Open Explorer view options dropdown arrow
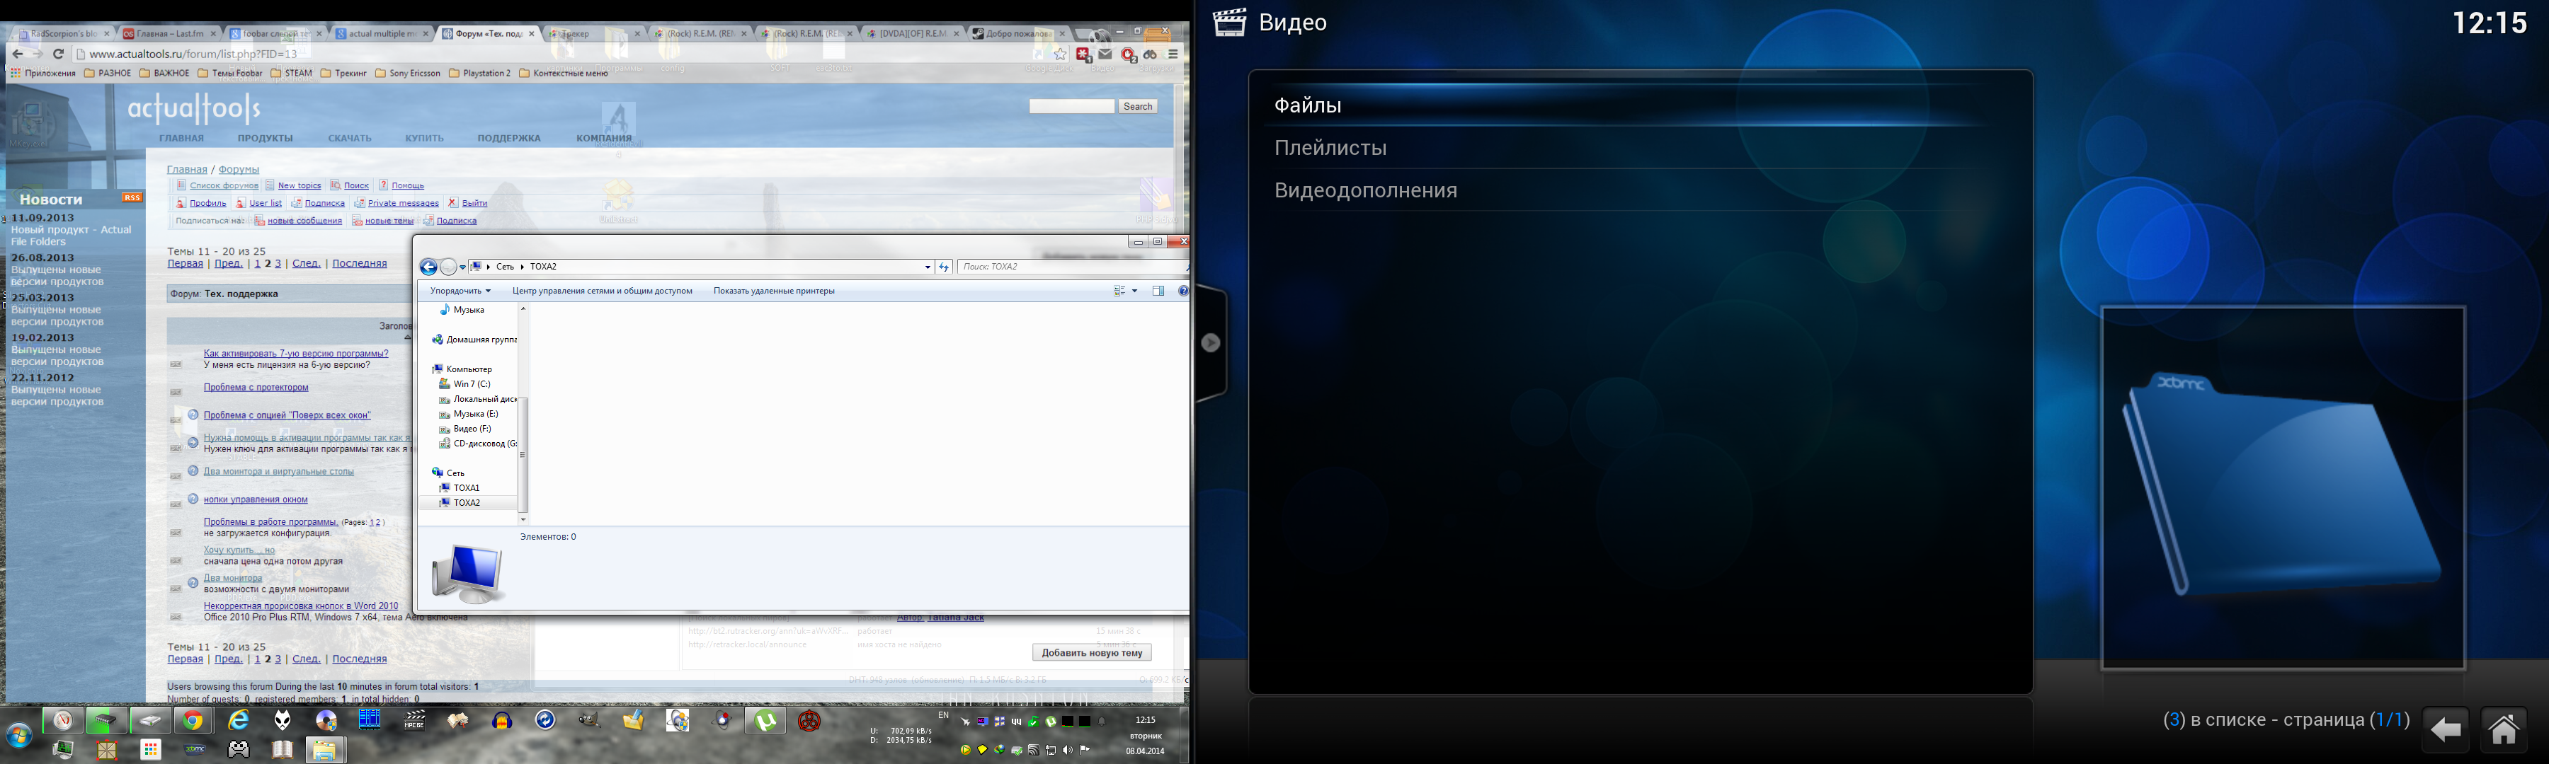 pyautogui.click(x=1134, y=291)
